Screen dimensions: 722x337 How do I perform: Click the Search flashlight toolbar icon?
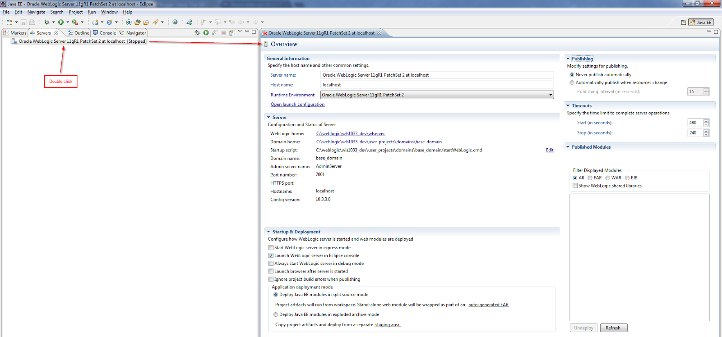tap(156, 22)
